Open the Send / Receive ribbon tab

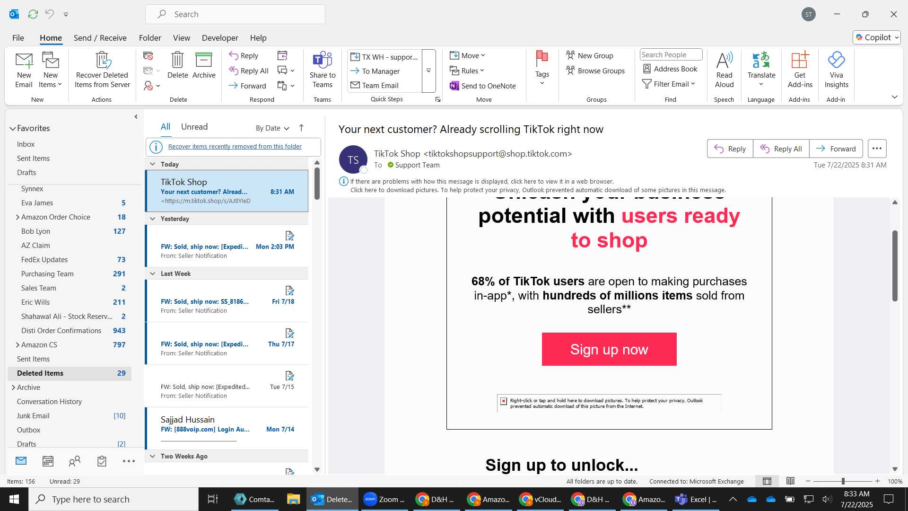tap(100, 38)
